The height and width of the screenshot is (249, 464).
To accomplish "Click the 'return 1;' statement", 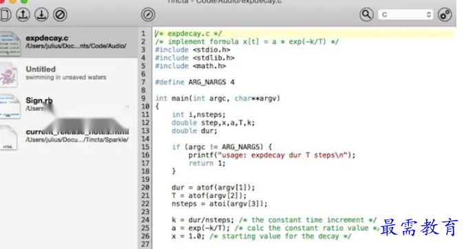I will tap(207, 163).
